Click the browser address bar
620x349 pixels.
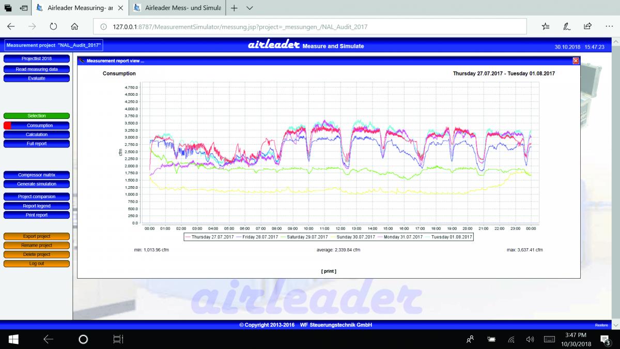[310, 26]
